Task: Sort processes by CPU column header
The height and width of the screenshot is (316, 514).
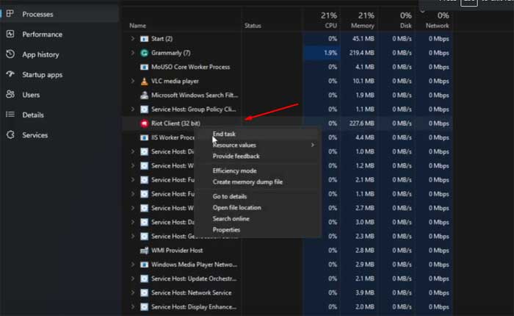Action: (328, 20)
